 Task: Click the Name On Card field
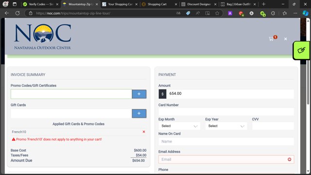(226, 141)
